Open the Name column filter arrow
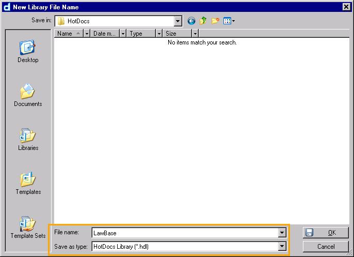The image size is (354, 257). [x=87, y=34]
